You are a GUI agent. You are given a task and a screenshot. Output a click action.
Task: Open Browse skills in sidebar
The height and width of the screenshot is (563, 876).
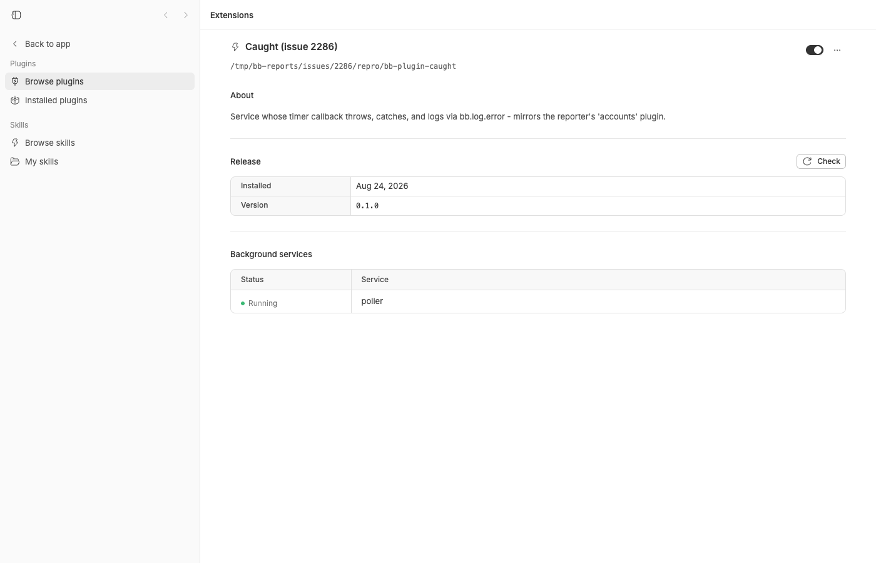(99, 143)
